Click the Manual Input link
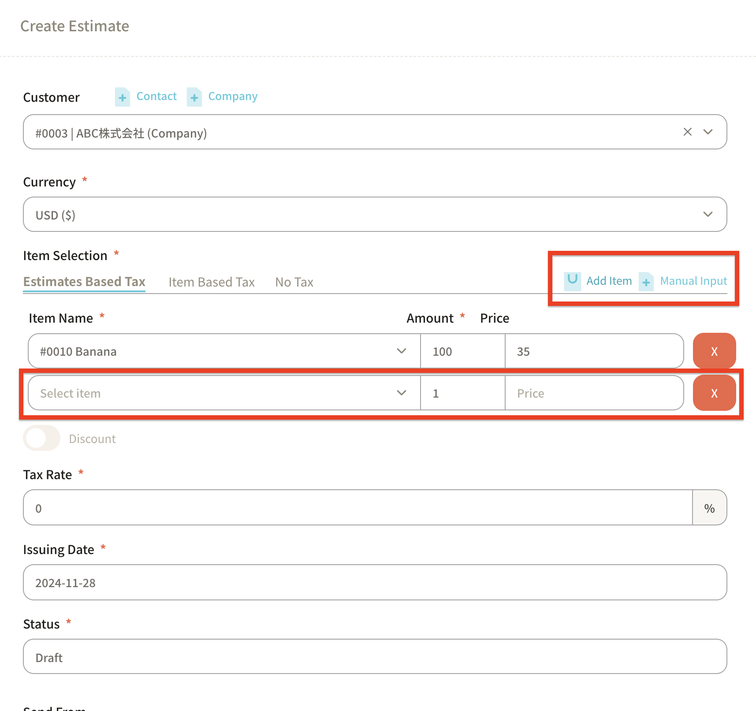This screenshot has height=711, width=756. point(693,281)
